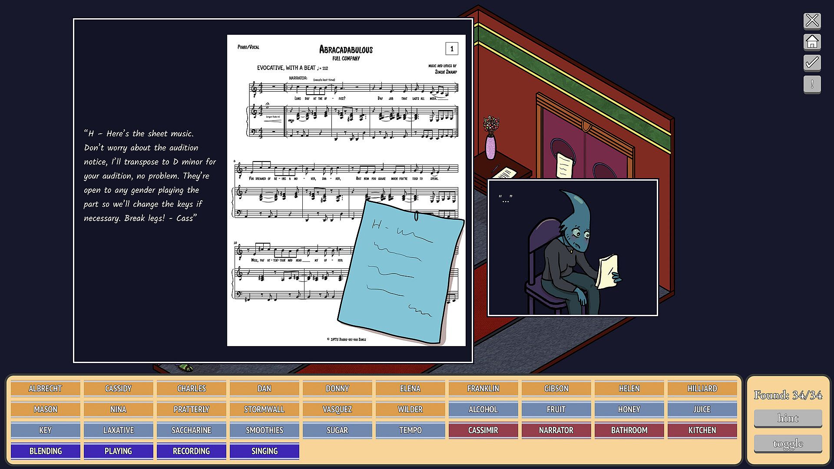834x469 pixels.
Task: Click the blue sticky note on sheet music
Action: pyautogui.click(x=400, y=271)
